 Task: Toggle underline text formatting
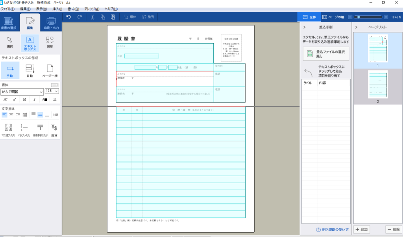tap(54, 99)
